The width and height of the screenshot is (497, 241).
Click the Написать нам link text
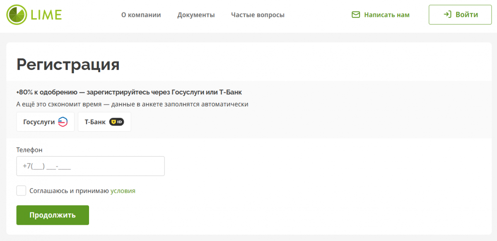coord(386,15)
